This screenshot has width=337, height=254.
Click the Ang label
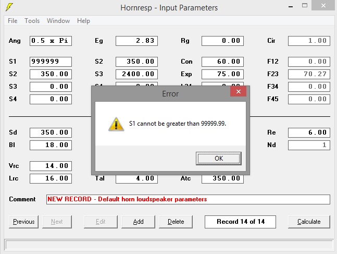tap(15, 41)
